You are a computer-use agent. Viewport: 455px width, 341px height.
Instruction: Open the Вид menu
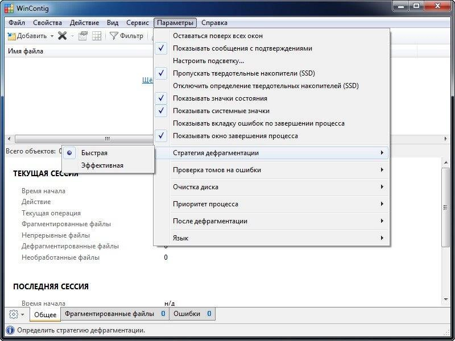tap(113, 23)
